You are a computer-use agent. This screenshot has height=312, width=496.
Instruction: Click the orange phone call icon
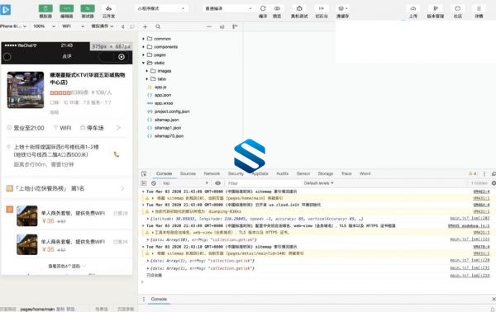click(117, 154)
